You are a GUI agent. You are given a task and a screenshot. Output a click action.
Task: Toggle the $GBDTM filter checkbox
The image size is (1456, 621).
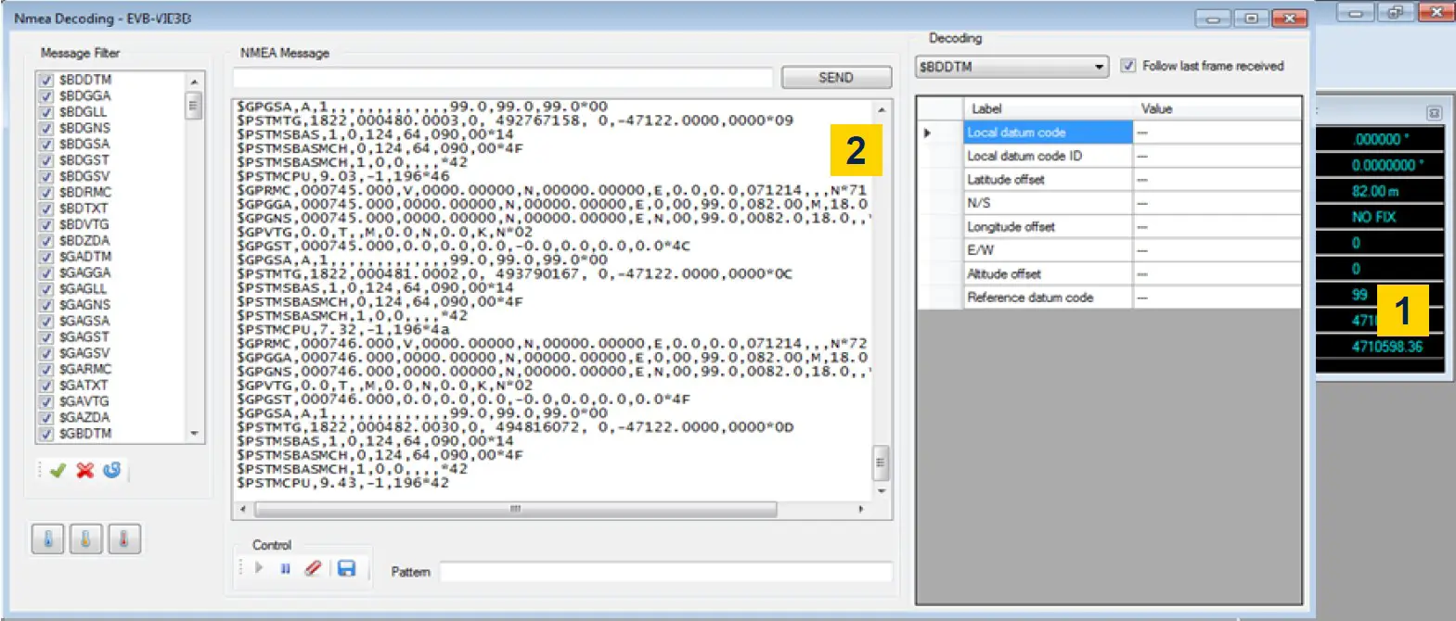click(45, 434)
